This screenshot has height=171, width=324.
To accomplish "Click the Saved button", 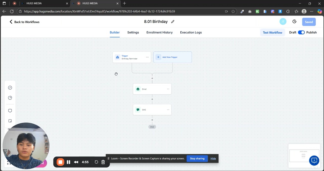I will click(309, 22).
